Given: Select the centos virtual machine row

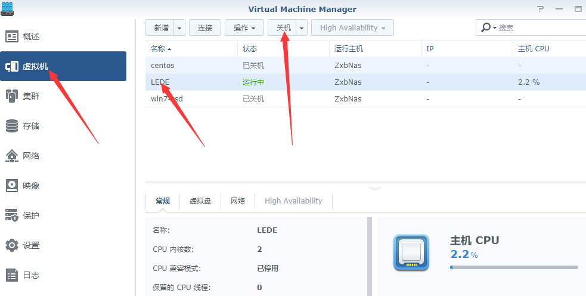Looking at the screenshot, I should click(x=365, y=66).
